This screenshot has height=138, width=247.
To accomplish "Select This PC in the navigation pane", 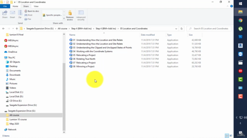I will pos(12,58).
